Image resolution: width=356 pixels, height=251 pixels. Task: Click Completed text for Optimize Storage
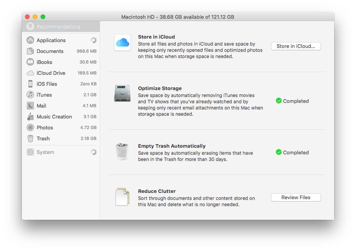pos(296,101)
